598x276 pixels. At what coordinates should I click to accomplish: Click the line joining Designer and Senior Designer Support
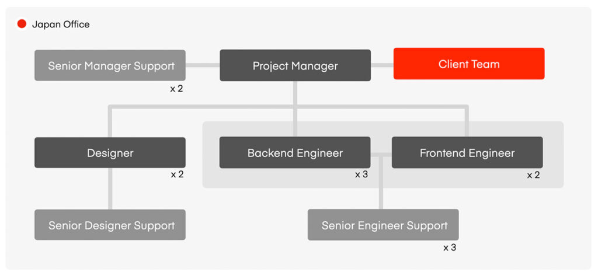(x=110, y=188)
